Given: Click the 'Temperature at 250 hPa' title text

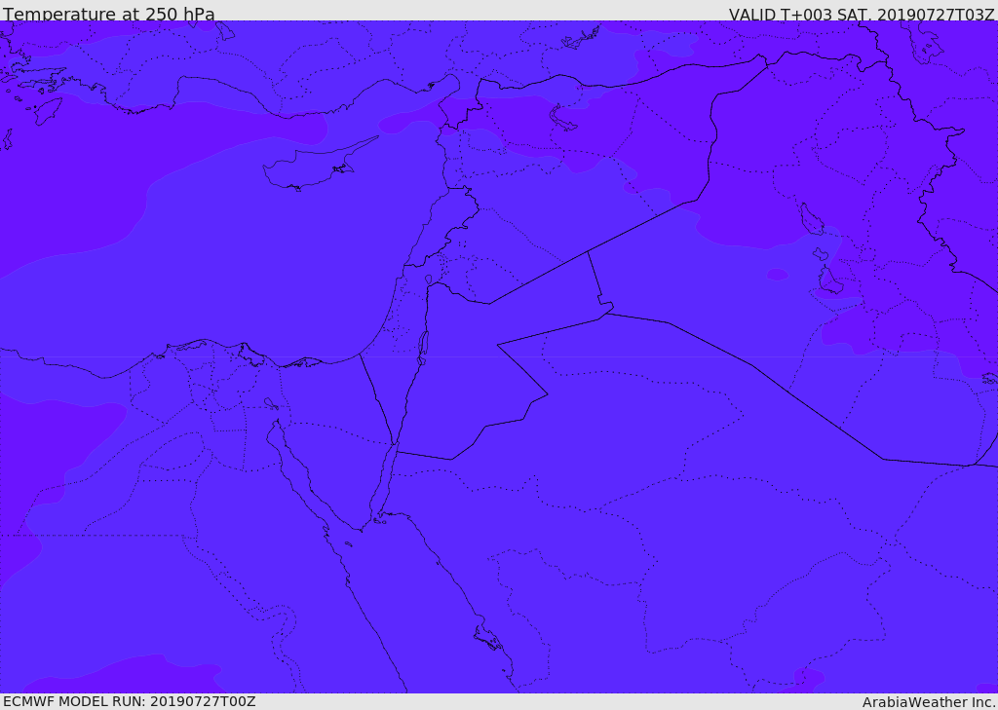Looking at the screenshot, I should [x=109, y=14].
